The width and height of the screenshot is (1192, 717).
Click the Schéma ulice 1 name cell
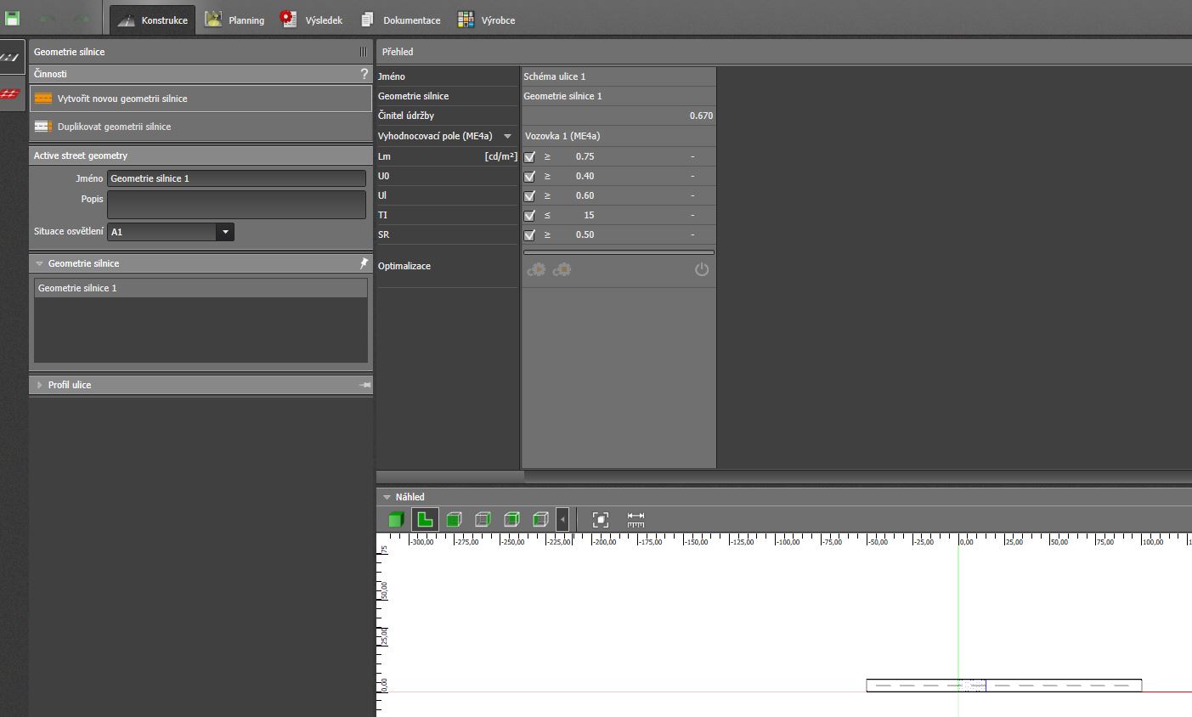[619, 76]
